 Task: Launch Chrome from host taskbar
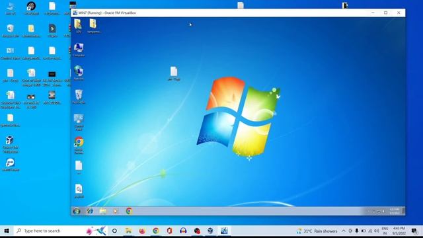coord(156,231)
